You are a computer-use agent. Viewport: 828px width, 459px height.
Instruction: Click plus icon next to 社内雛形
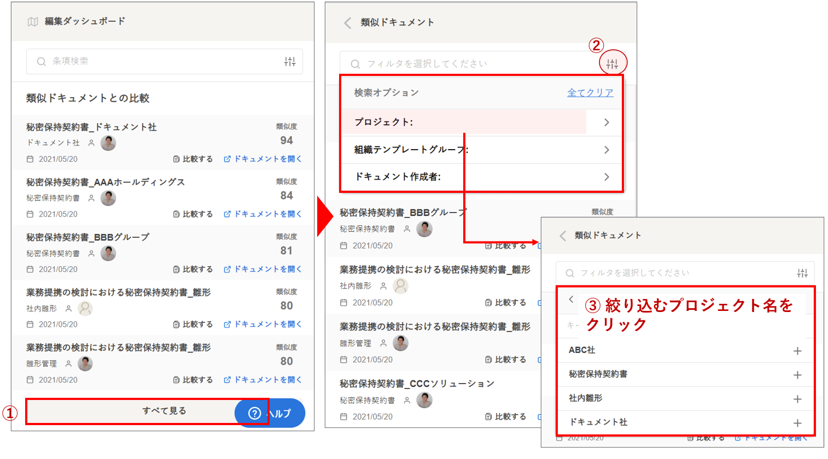point(797,399)
